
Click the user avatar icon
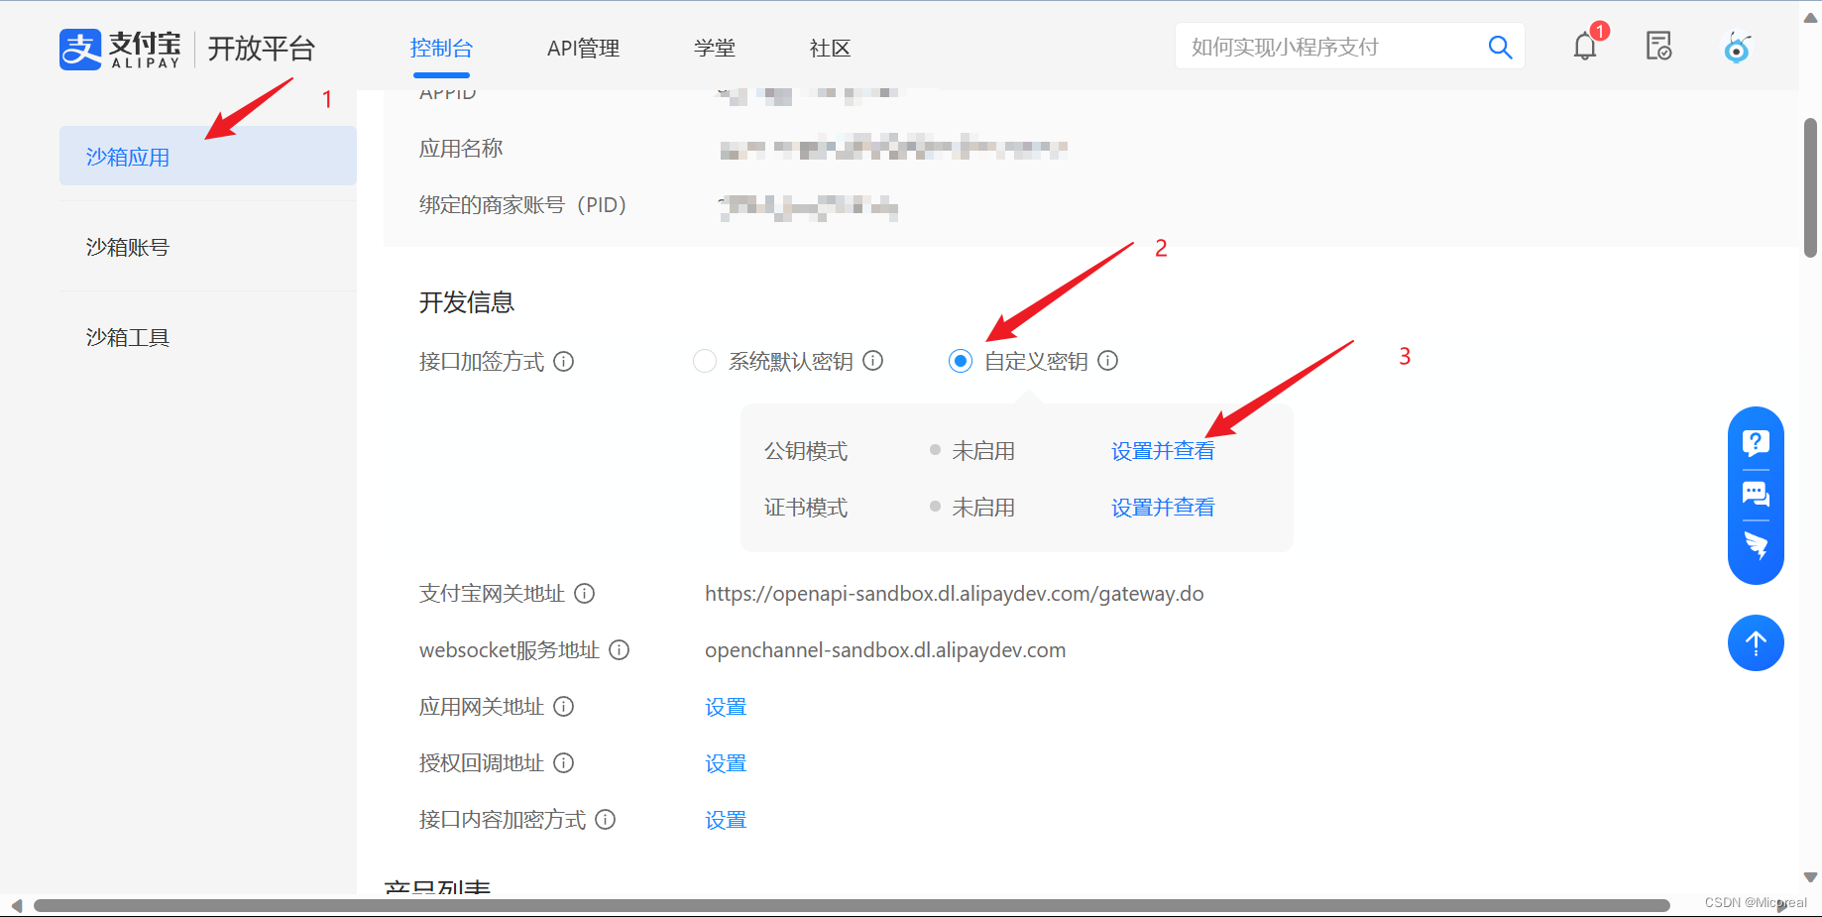click(x=1737, y=47)
